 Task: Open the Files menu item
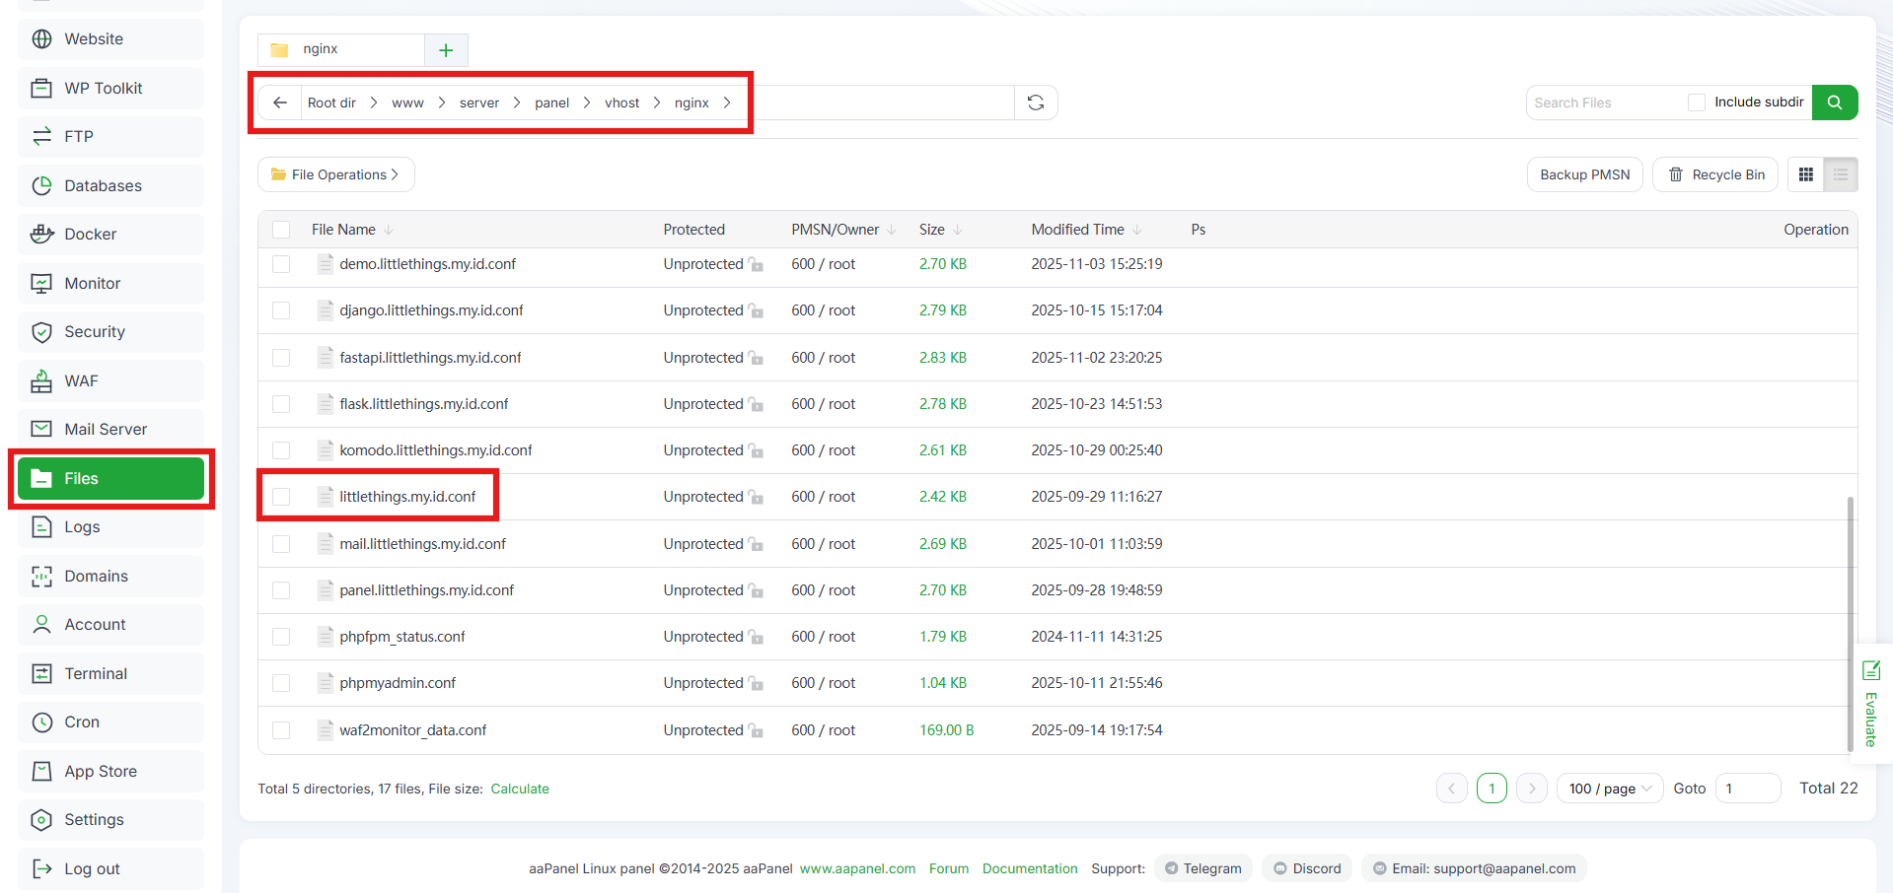[111, 479]
